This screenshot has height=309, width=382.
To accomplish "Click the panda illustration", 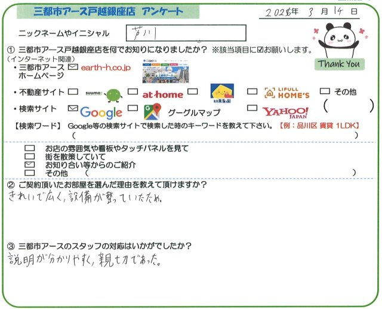I will coord(338,41).
